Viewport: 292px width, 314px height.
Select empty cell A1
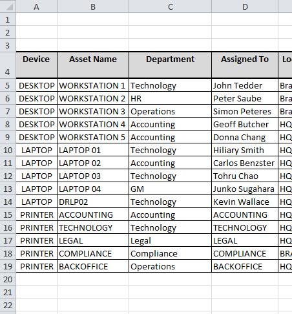point(37,19)
